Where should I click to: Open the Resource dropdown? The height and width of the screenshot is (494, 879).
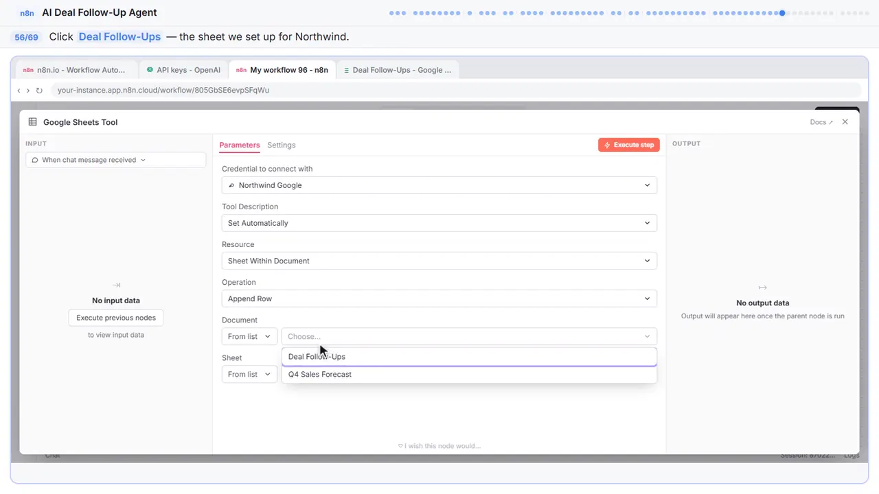439,261
